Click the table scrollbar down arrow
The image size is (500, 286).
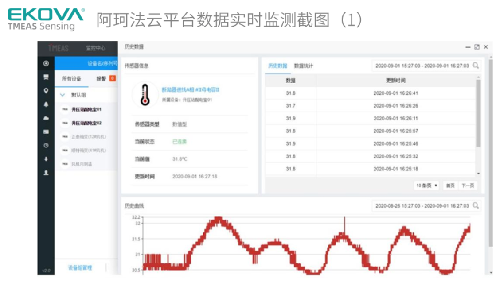coord(478,174)
